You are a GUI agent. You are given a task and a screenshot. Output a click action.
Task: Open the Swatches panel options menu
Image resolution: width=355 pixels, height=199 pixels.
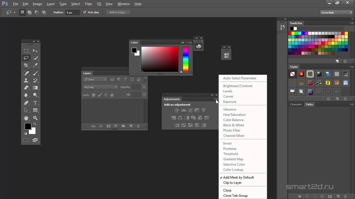click(352, 23)
